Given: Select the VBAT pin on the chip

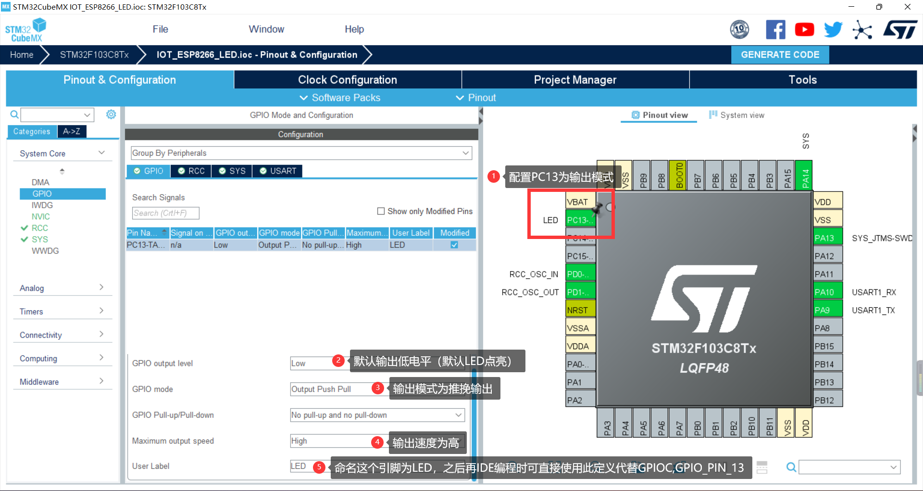Looking at the screenshot, I should point(581,202).
